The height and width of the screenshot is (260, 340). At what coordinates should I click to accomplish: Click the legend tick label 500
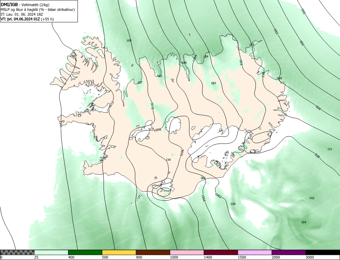[105, 257]
